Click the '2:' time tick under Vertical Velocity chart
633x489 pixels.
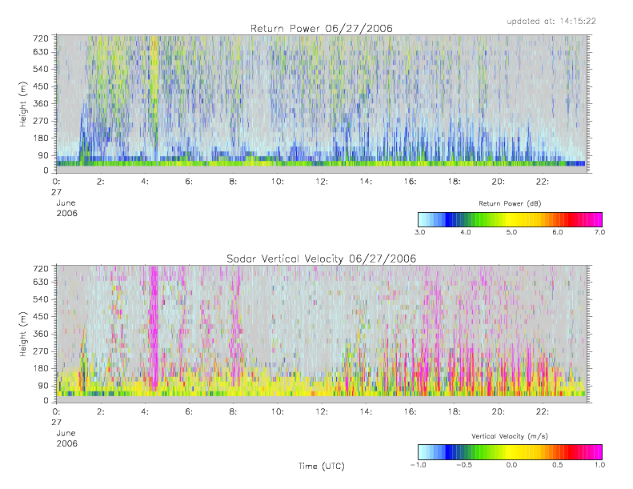101,412
